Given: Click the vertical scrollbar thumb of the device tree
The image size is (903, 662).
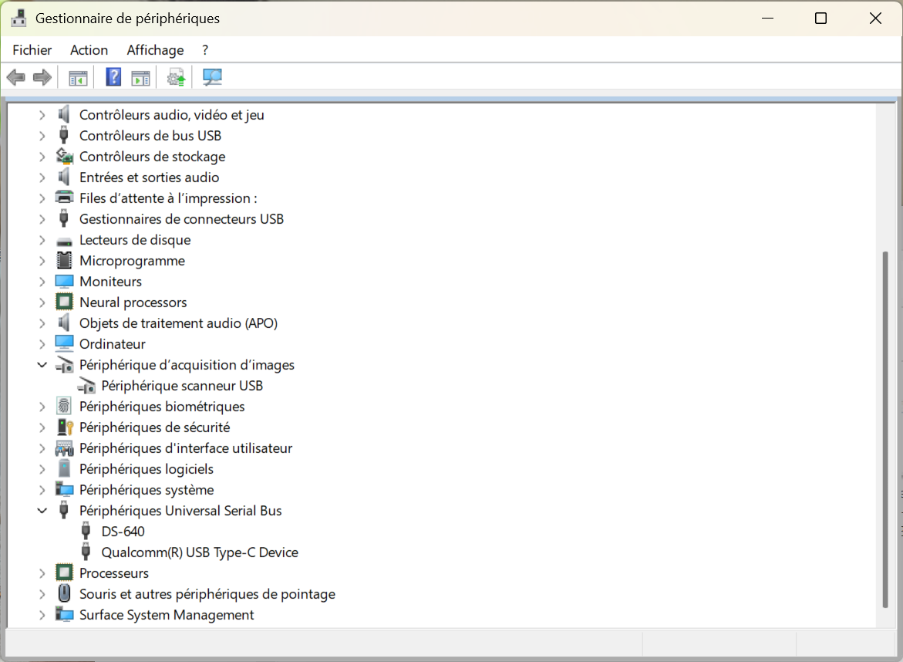Looking at the screenshot, I should 885,429.
